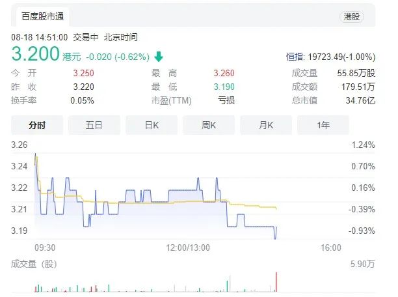Open the 日K chart tab
The image size is (398, 297).
151,124
